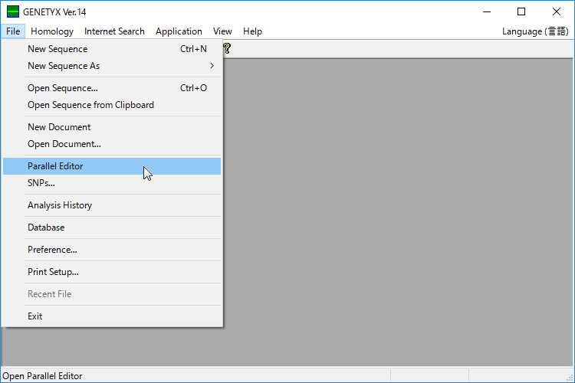The height and width of the screenshot is (383, 575).
Task: Open Analysis History
Action: click(112, 205)
